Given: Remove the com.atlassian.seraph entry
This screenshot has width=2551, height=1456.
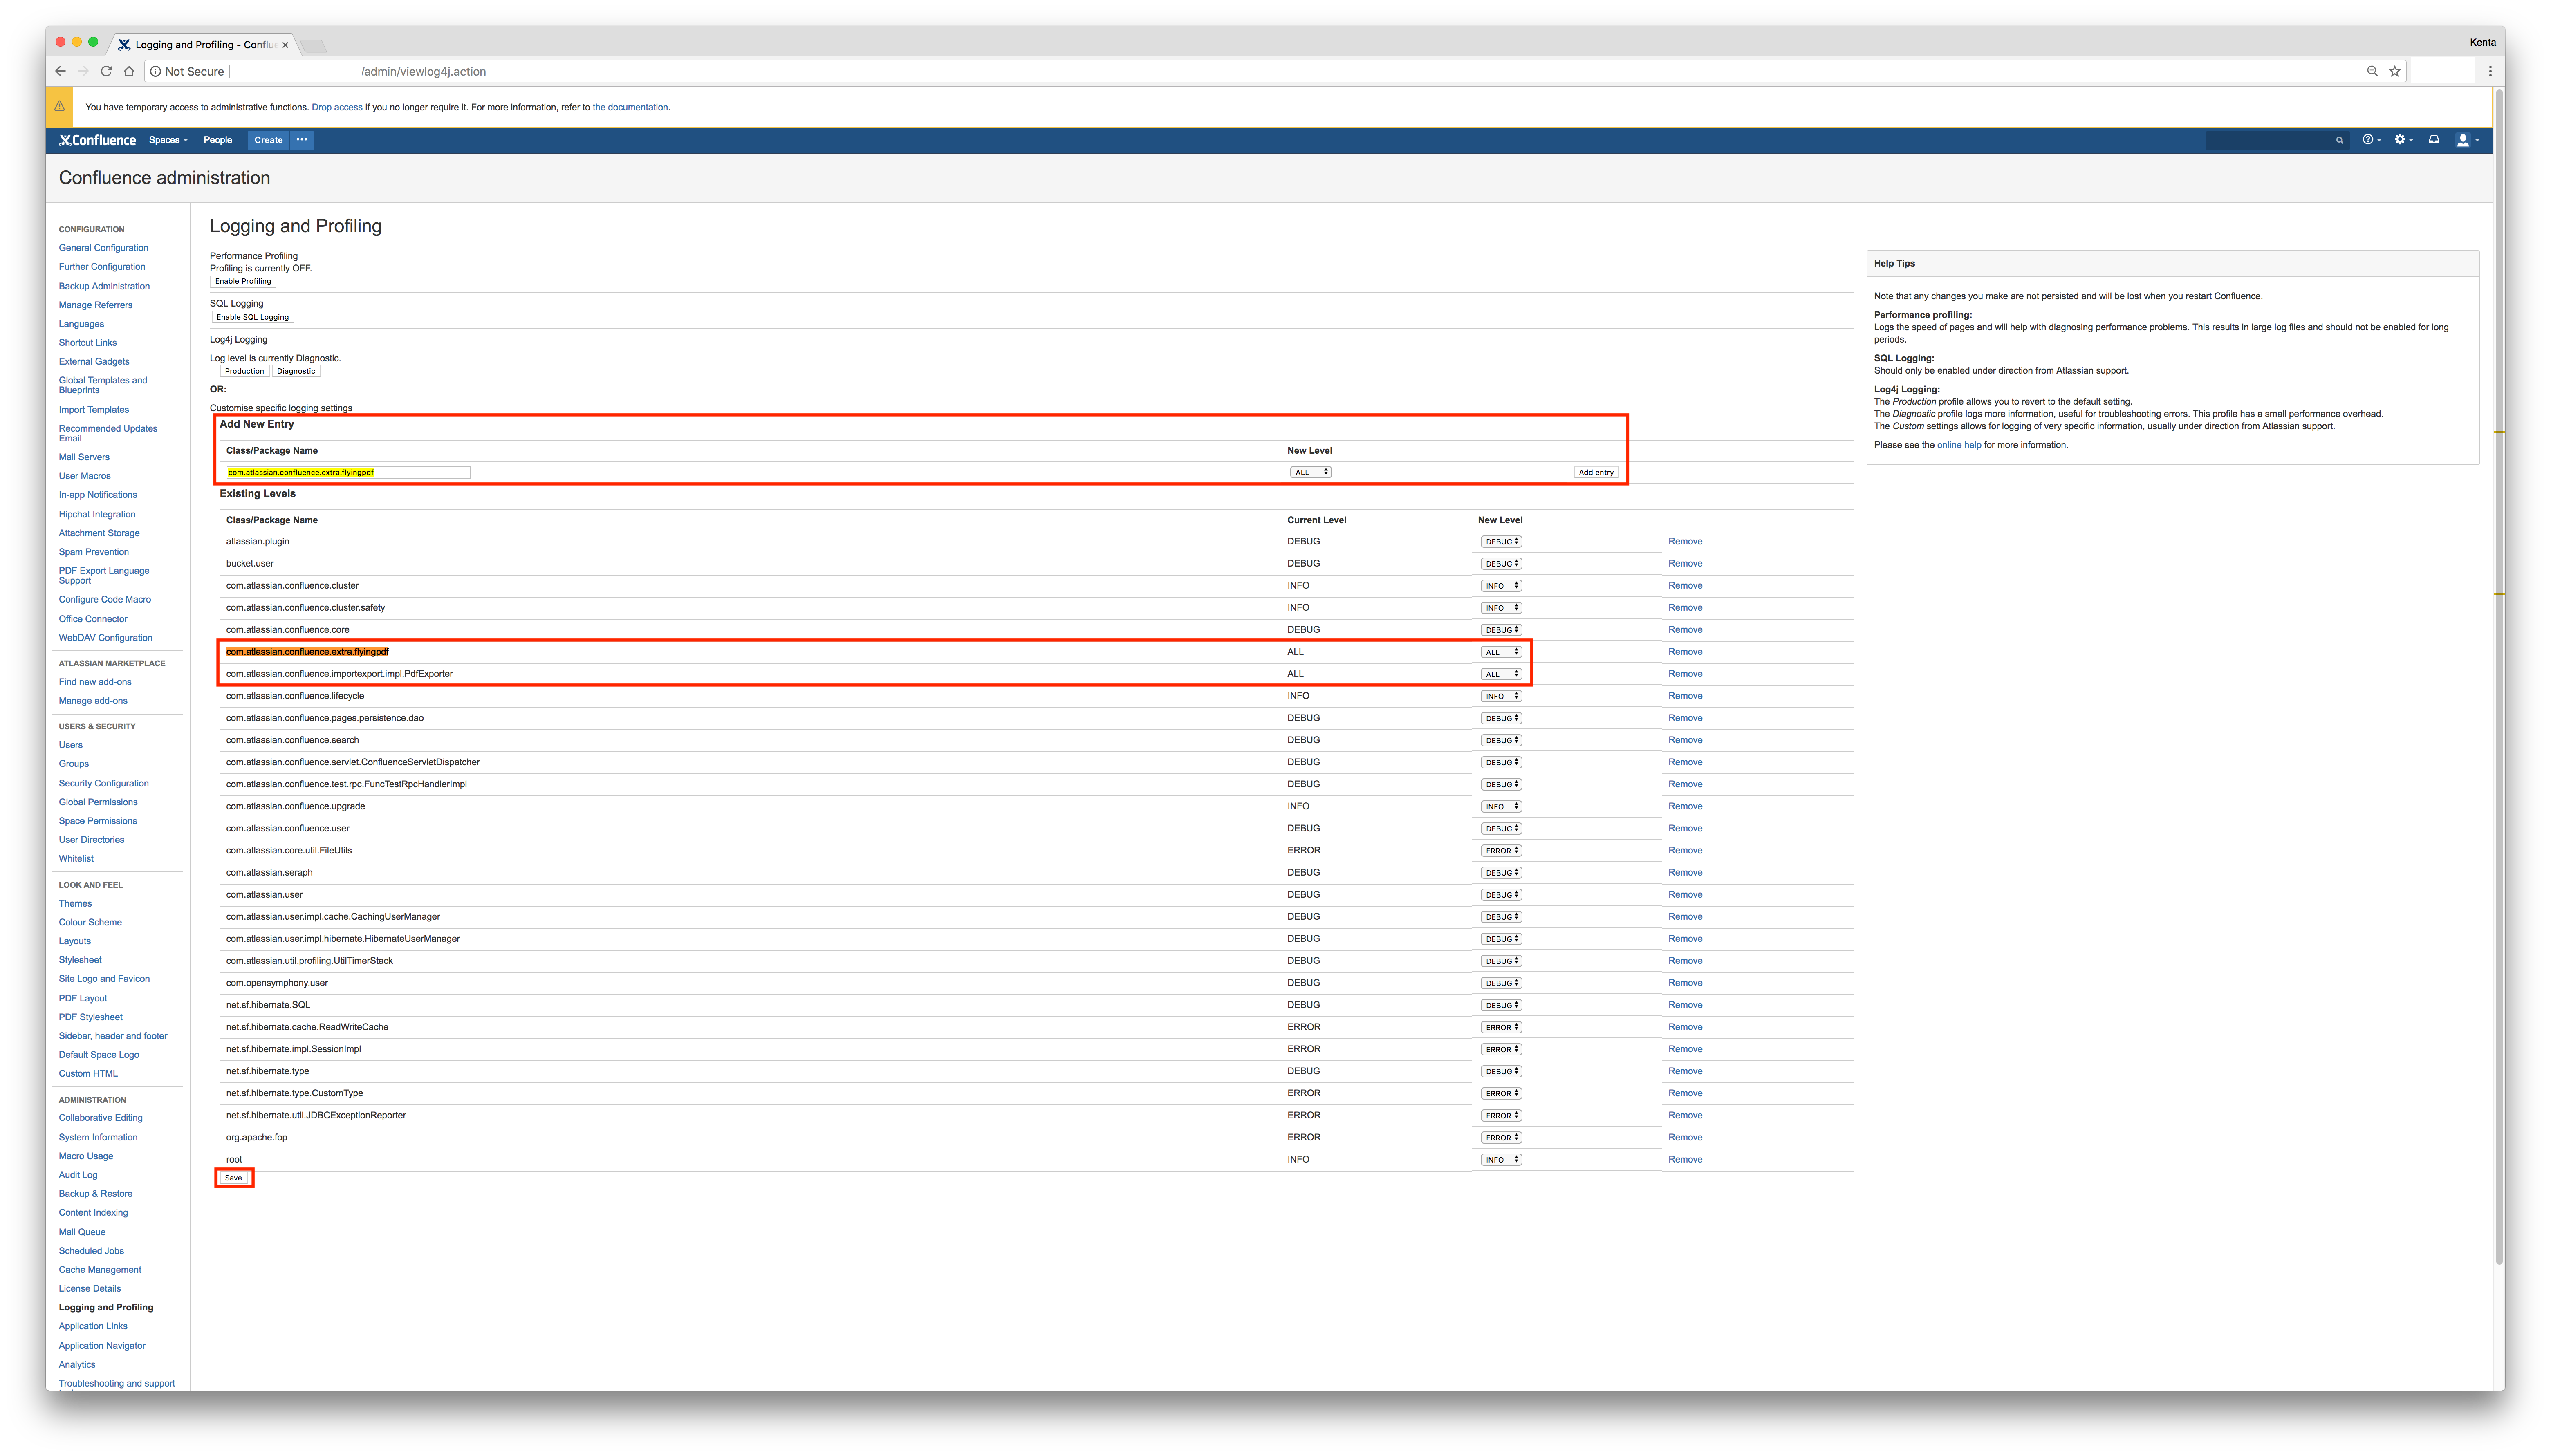Looking at the screenshot, I should click(1685, 873).
